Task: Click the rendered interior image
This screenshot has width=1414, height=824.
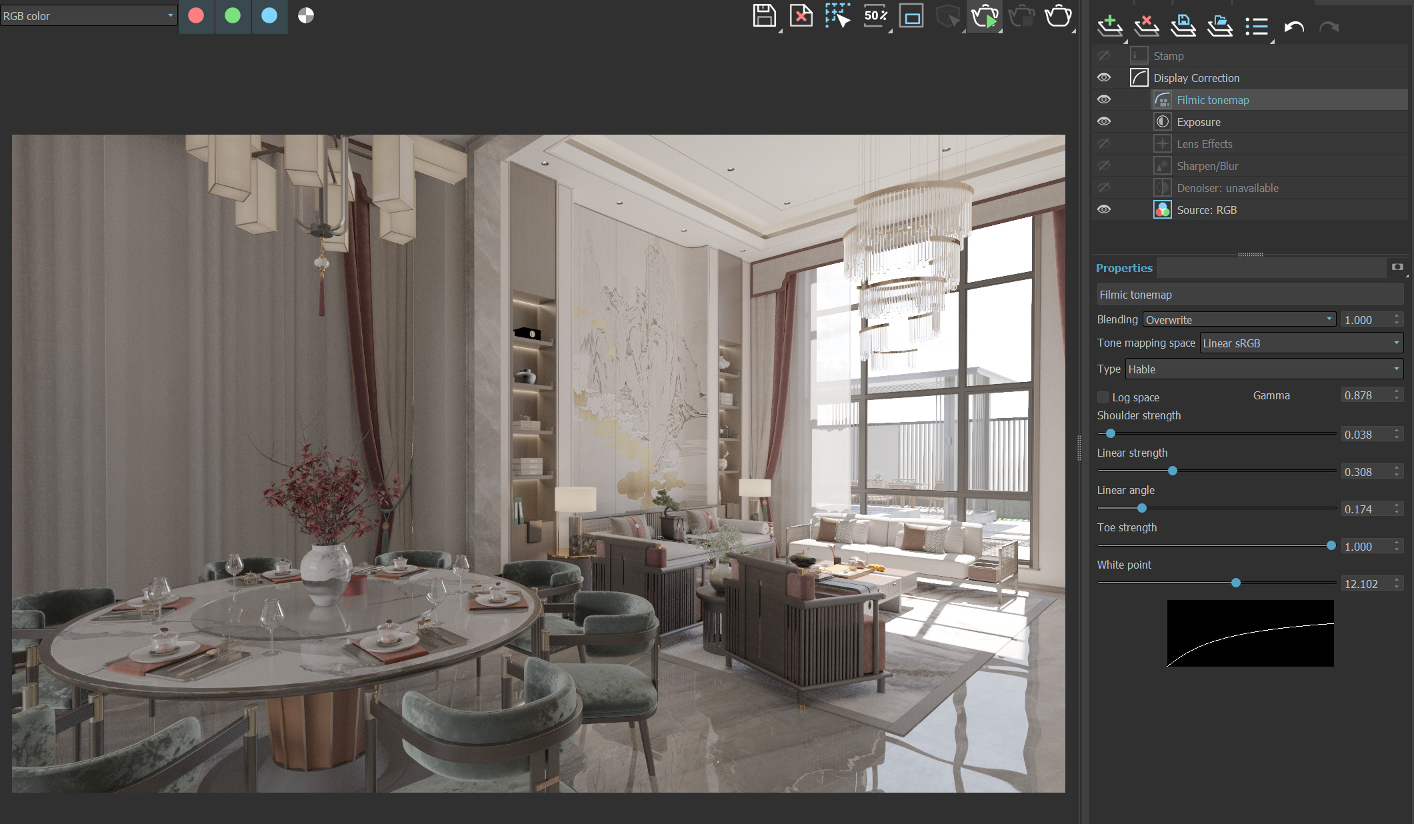Action: click(x=539, y=464)
